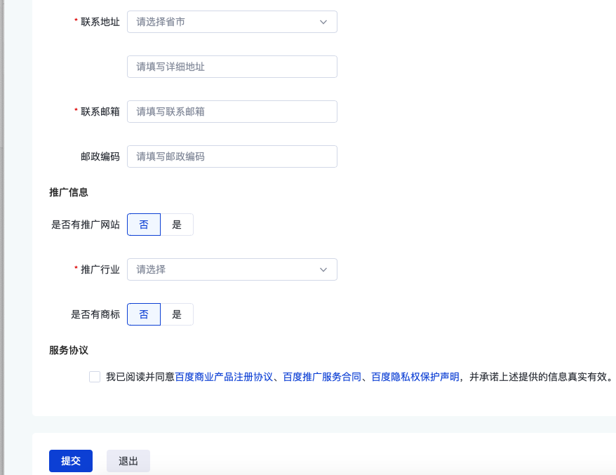Click the dropdown arrow beside 请选择
The image size is (616, 475).
point(323,269)
